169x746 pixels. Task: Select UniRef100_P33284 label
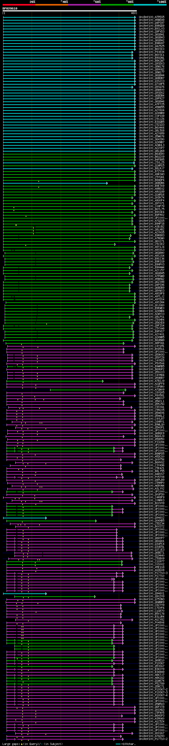click(152, 442)
